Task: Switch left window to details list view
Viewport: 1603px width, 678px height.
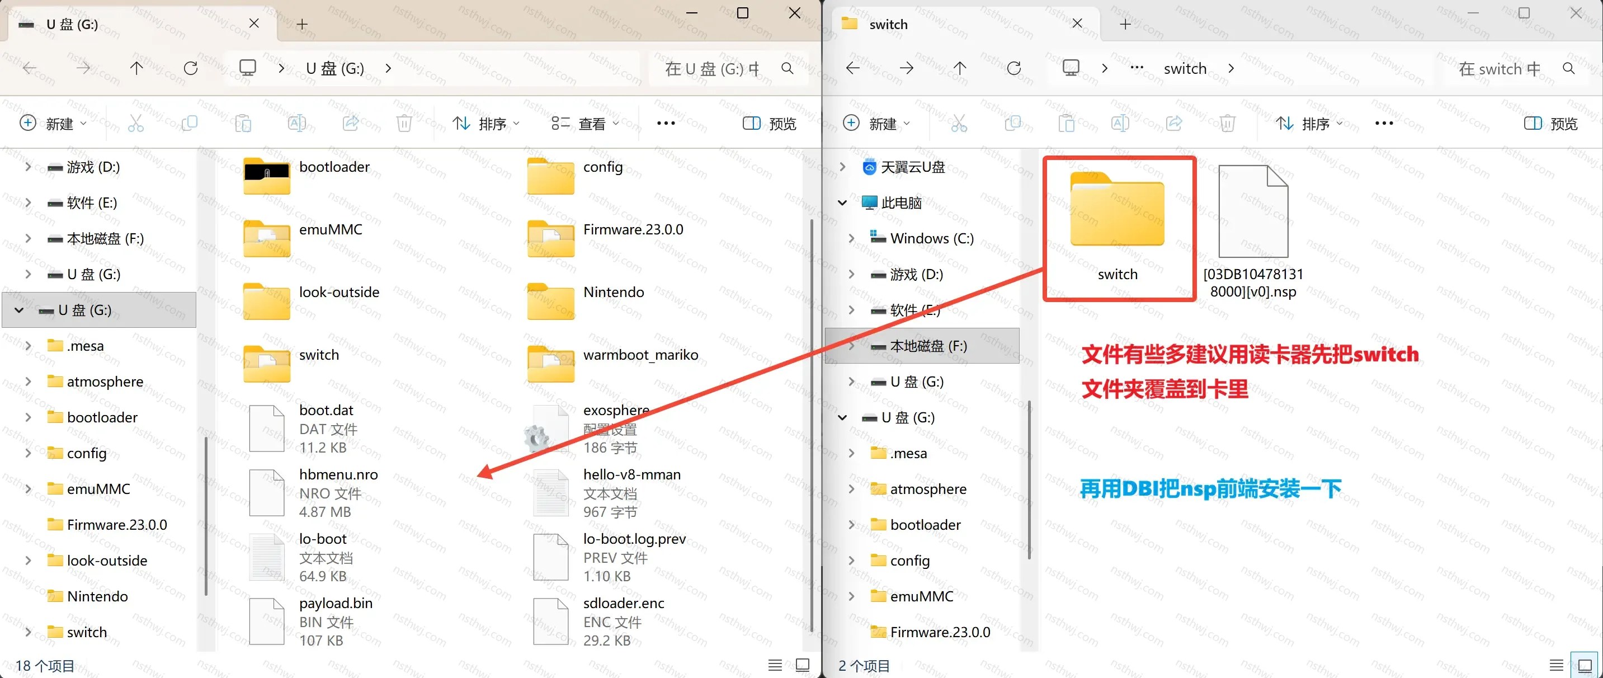Action: click(775, 665)
